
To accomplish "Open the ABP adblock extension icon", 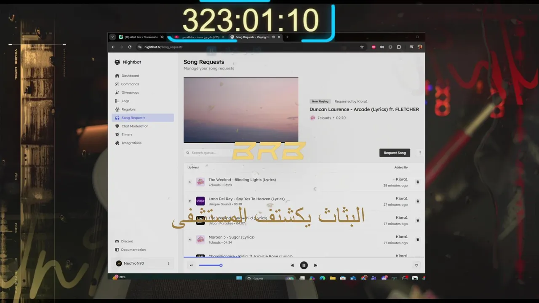I will click(374, 47).
